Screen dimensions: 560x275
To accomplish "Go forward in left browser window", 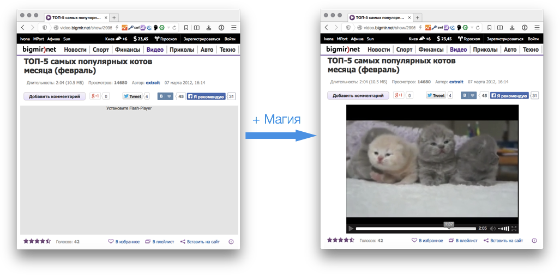I will (32, 27).
